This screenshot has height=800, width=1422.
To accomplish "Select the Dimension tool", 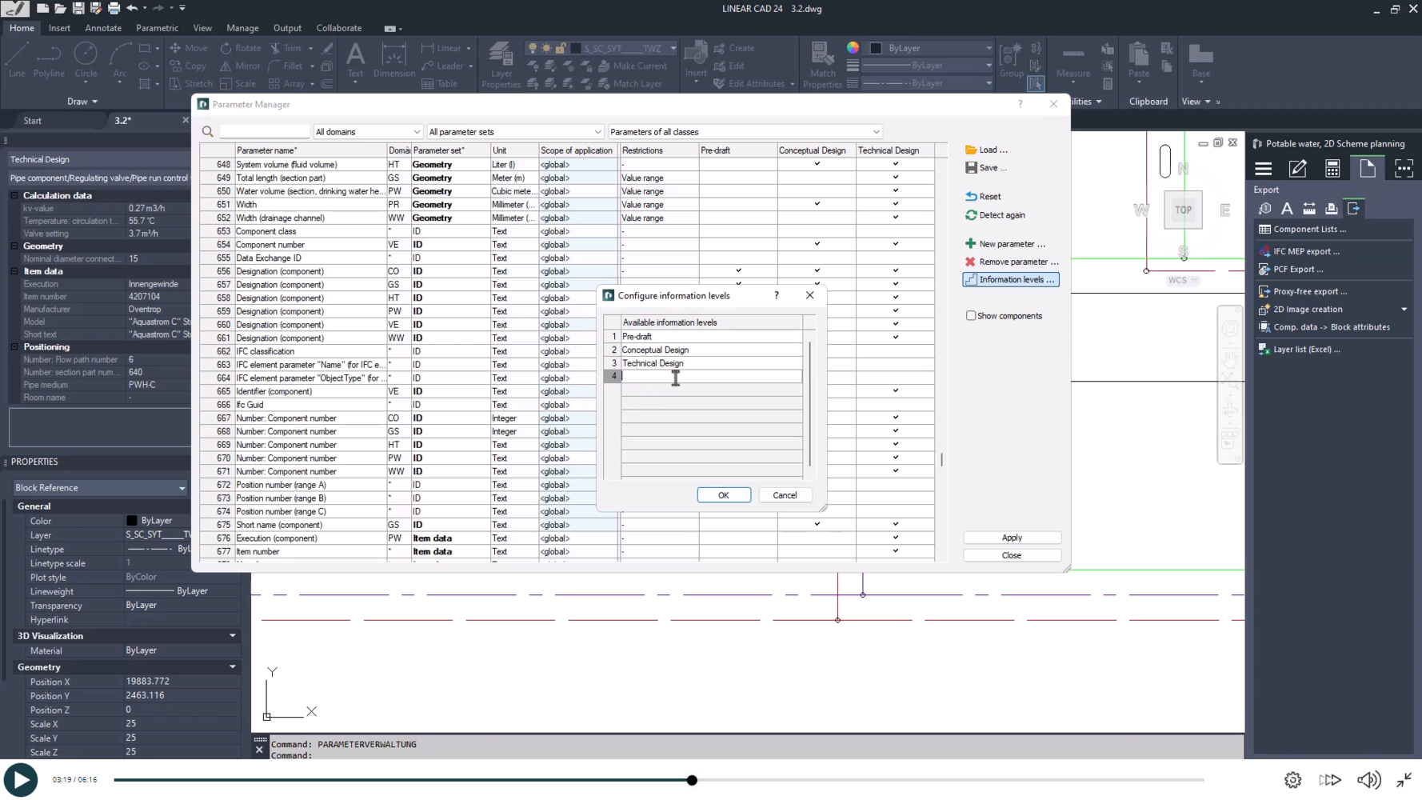I will click(394, 61).
